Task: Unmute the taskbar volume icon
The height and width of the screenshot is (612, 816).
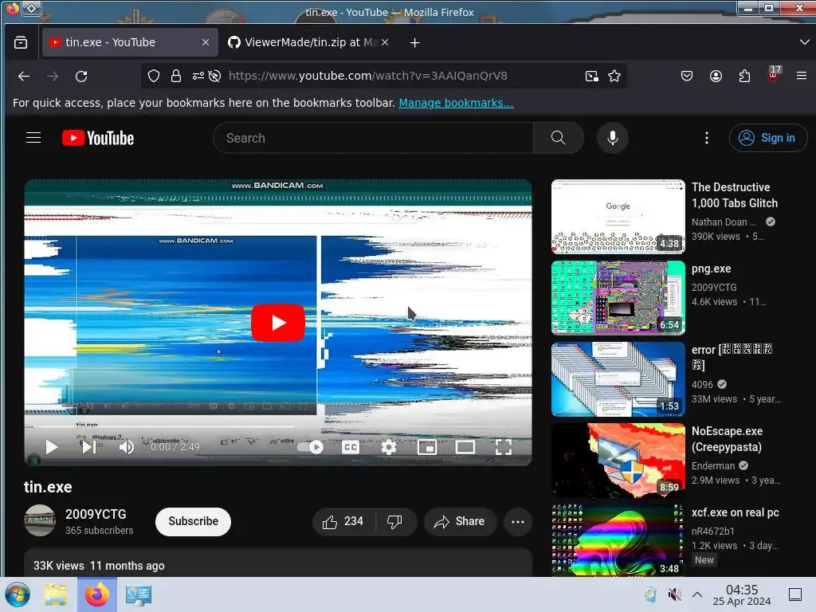Action: coord(674,594)
